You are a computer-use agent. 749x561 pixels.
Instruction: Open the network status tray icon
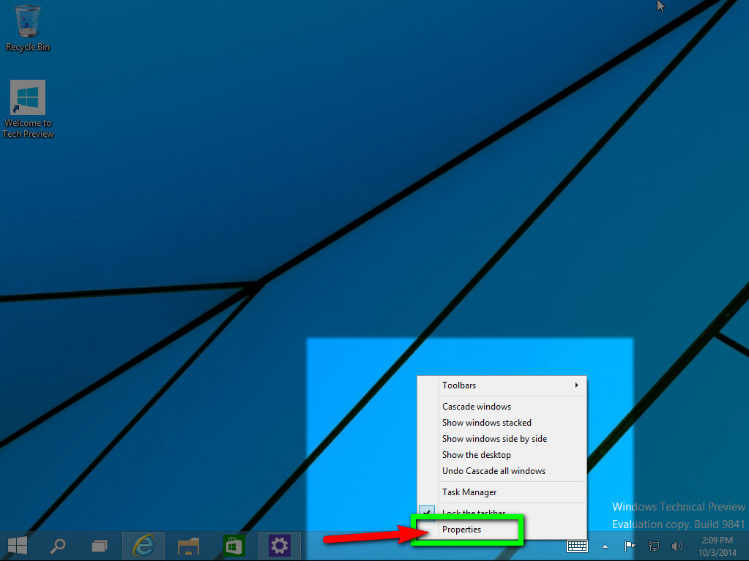[x=654, y=546]
